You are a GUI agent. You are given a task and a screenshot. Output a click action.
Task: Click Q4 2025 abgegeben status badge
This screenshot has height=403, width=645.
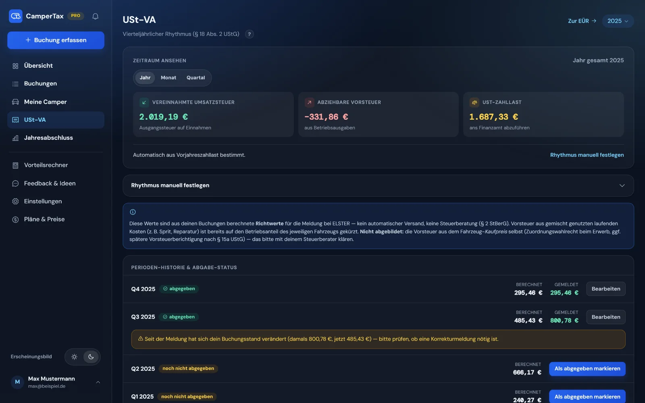click(x=179, y=289)
